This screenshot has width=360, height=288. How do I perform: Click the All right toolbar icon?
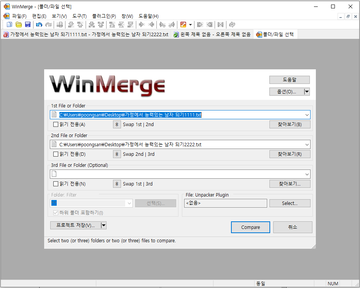(200, 25)
